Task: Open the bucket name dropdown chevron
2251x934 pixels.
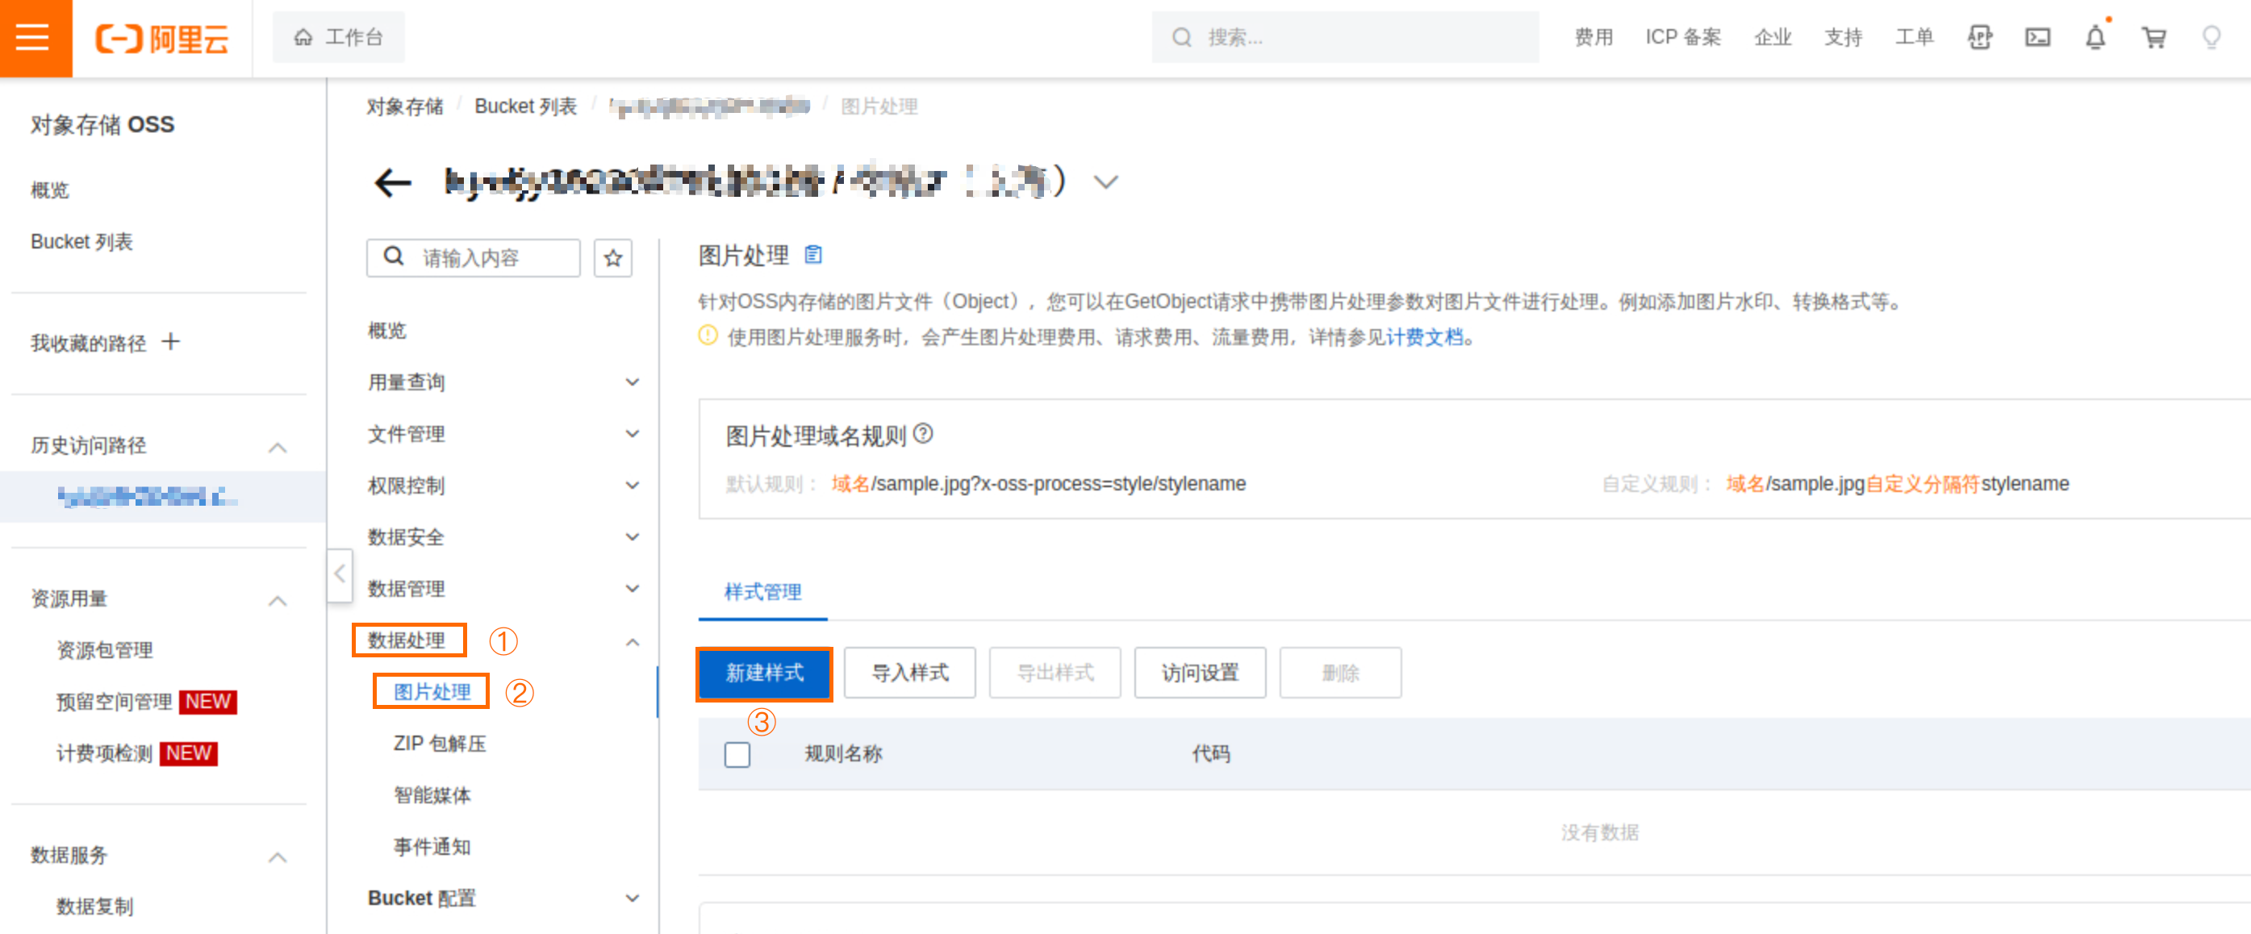Action: (x=1105, y=182)
